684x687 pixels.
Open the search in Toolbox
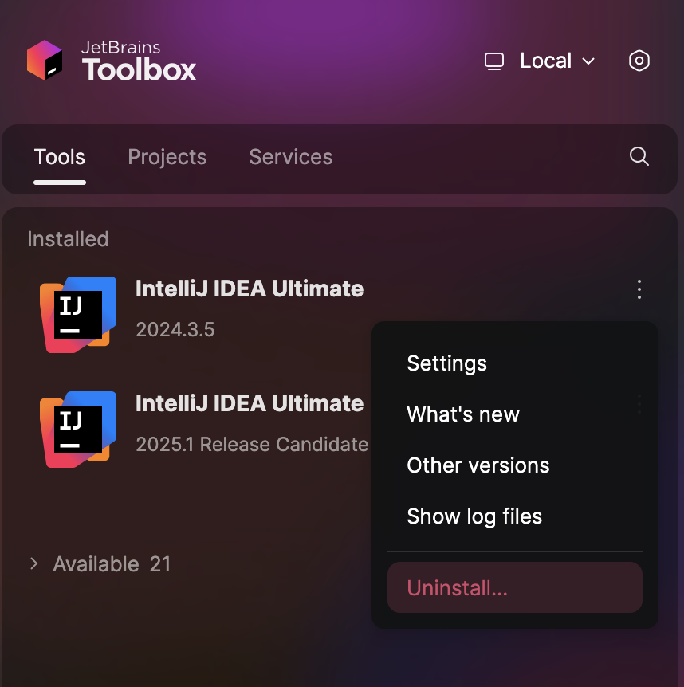point(638,156)
